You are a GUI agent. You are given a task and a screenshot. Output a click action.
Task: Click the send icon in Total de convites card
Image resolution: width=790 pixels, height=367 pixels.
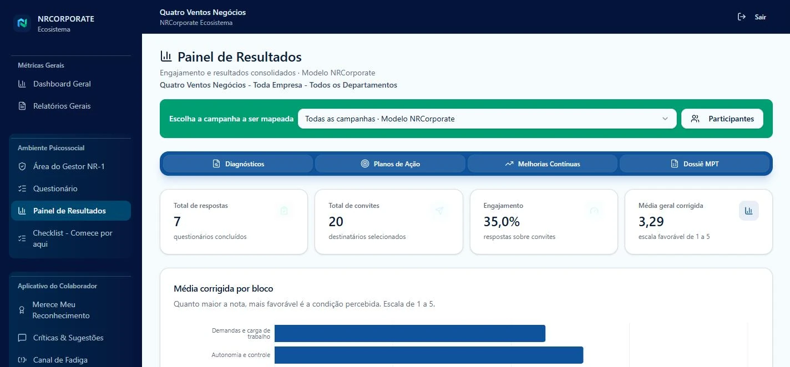coord(439,211)
